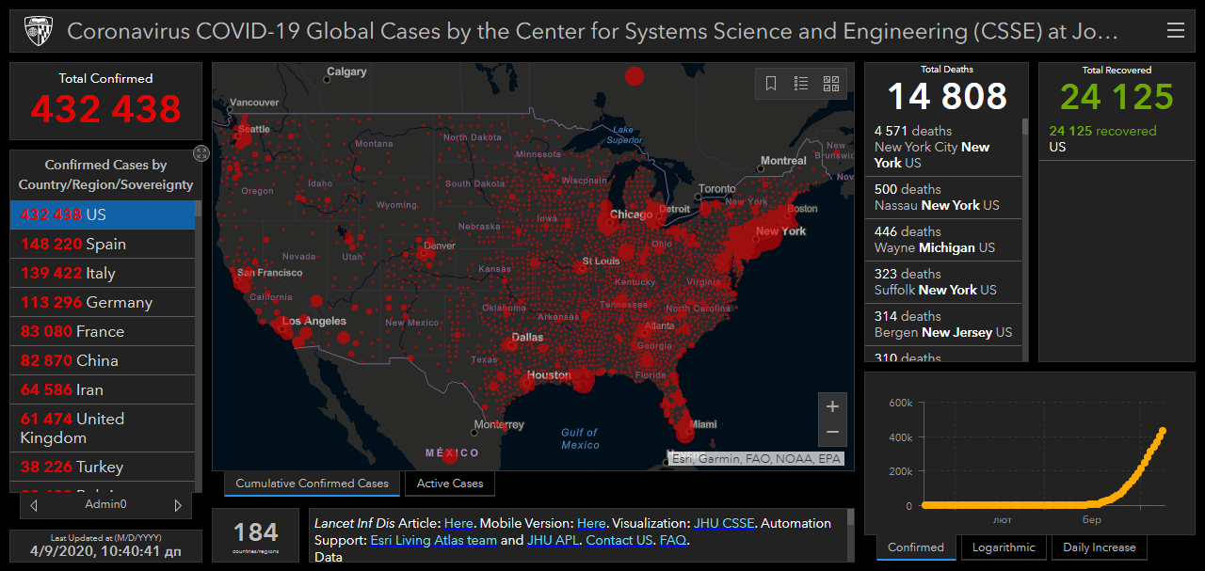Viewport: 1205px width, 571px height.
Task: Click the 600k axis label on chart
Action: pos(900,403)
